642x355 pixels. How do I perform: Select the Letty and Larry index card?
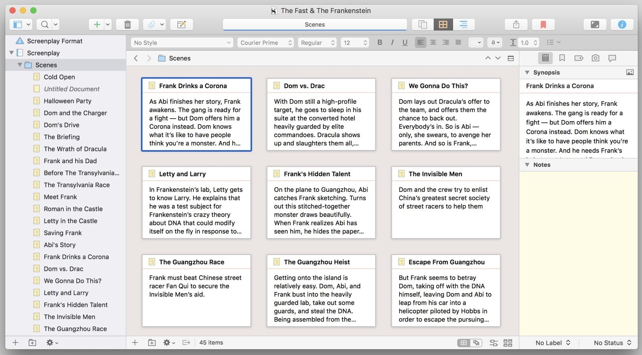pos(197,202)
